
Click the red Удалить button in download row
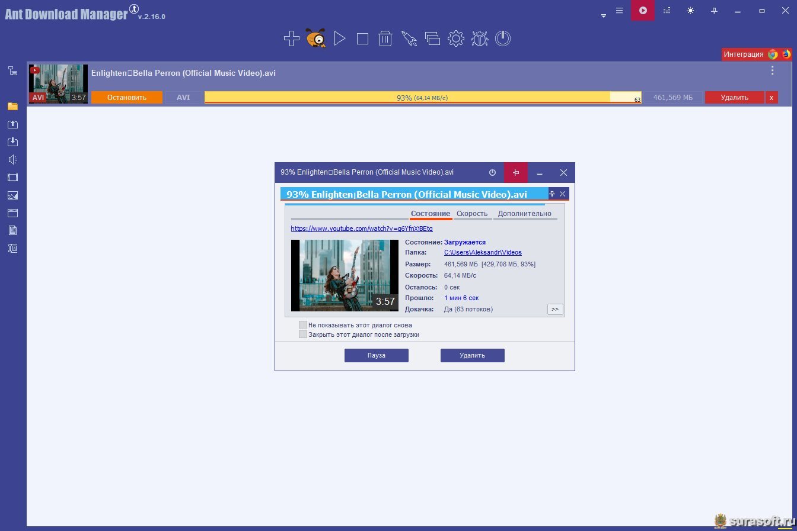734,98
